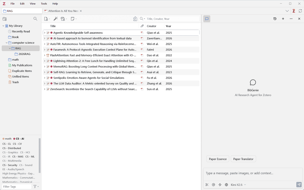Open the three-dots more options menu
This screenshot has width=304, height=190.
tap(291, 19)
